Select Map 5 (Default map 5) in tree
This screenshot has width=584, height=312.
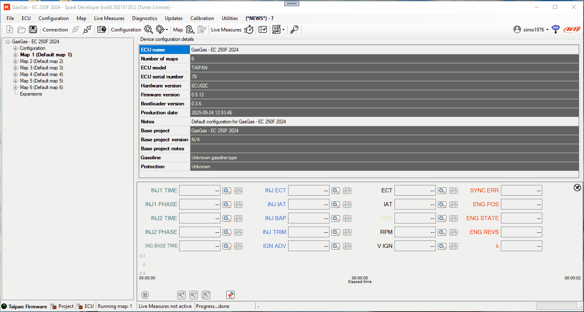coord(41,81)
